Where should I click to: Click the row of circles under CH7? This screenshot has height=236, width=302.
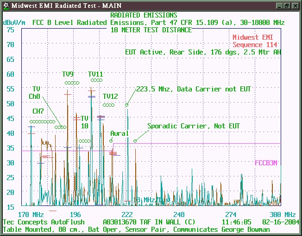coord(42,122)
